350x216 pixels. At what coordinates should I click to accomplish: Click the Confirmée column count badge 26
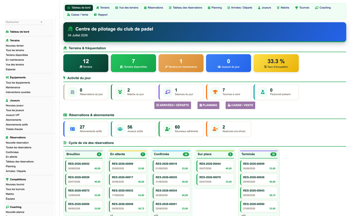pyautogui.click(x=186, y=154)
